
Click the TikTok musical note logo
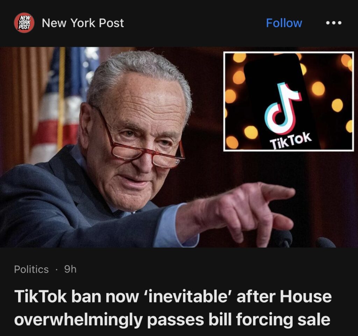[282, 108]
